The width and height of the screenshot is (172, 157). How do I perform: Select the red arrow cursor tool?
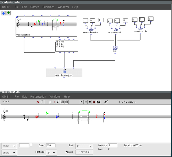(x=38, y=102)
